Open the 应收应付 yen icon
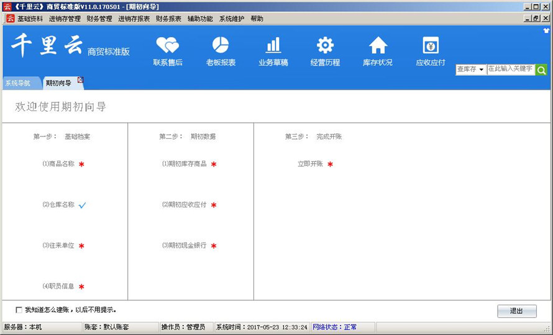553x335 pixels. [430, 46]
